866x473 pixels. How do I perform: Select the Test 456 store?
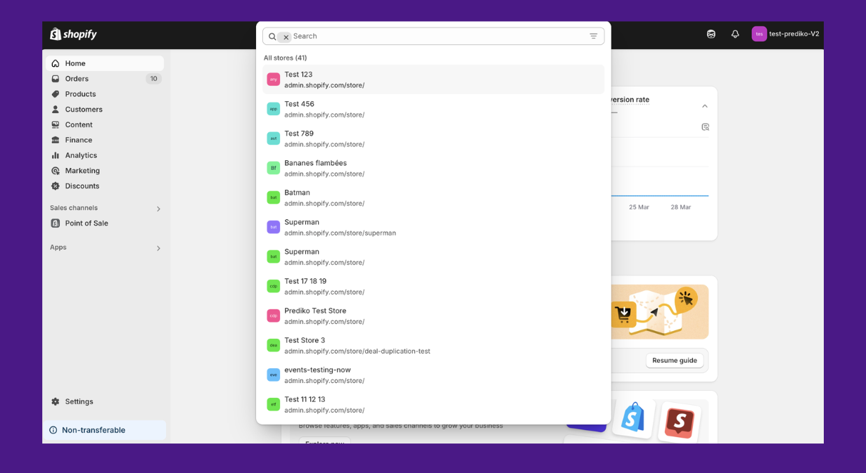(x=433, y=109)
